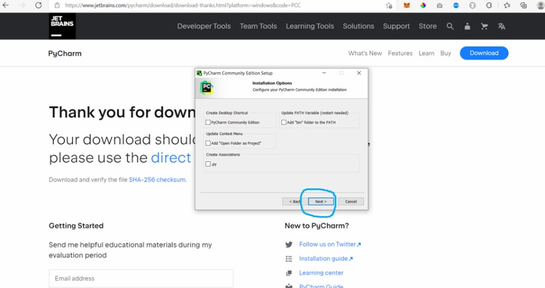
Task: Open Follow us on Twitter link
Action: tap(330, 244)
